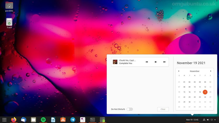This screenshot has height=123, width=219.
Task: Open the Trash desktop icon
Action: tap(9, 23)
